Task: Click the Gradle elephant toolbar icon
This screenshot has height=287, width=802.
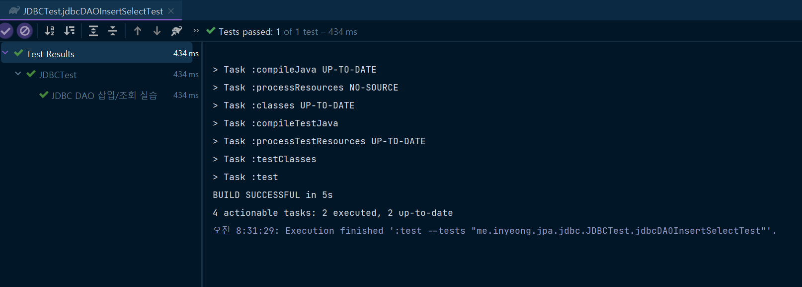Action: (x=176, y=31)
